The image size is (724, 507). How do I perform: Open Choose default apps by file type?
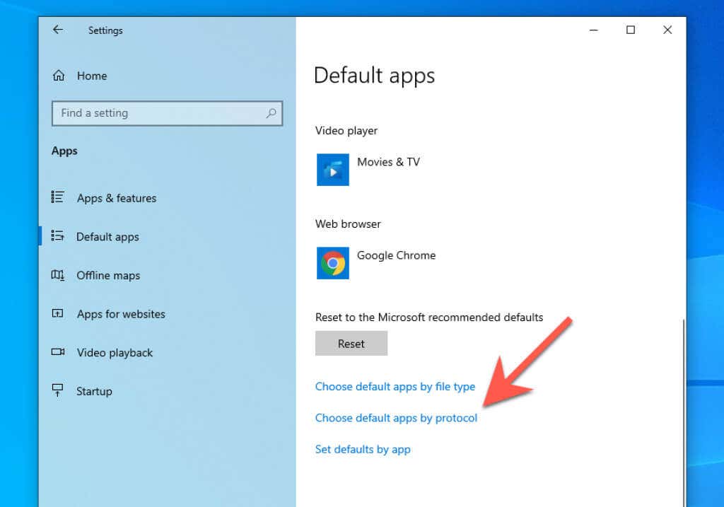395,387
